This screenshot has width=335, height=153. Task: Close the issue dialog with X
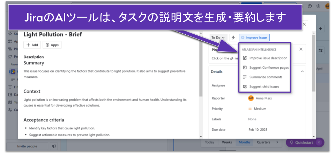tap(304, 24)
